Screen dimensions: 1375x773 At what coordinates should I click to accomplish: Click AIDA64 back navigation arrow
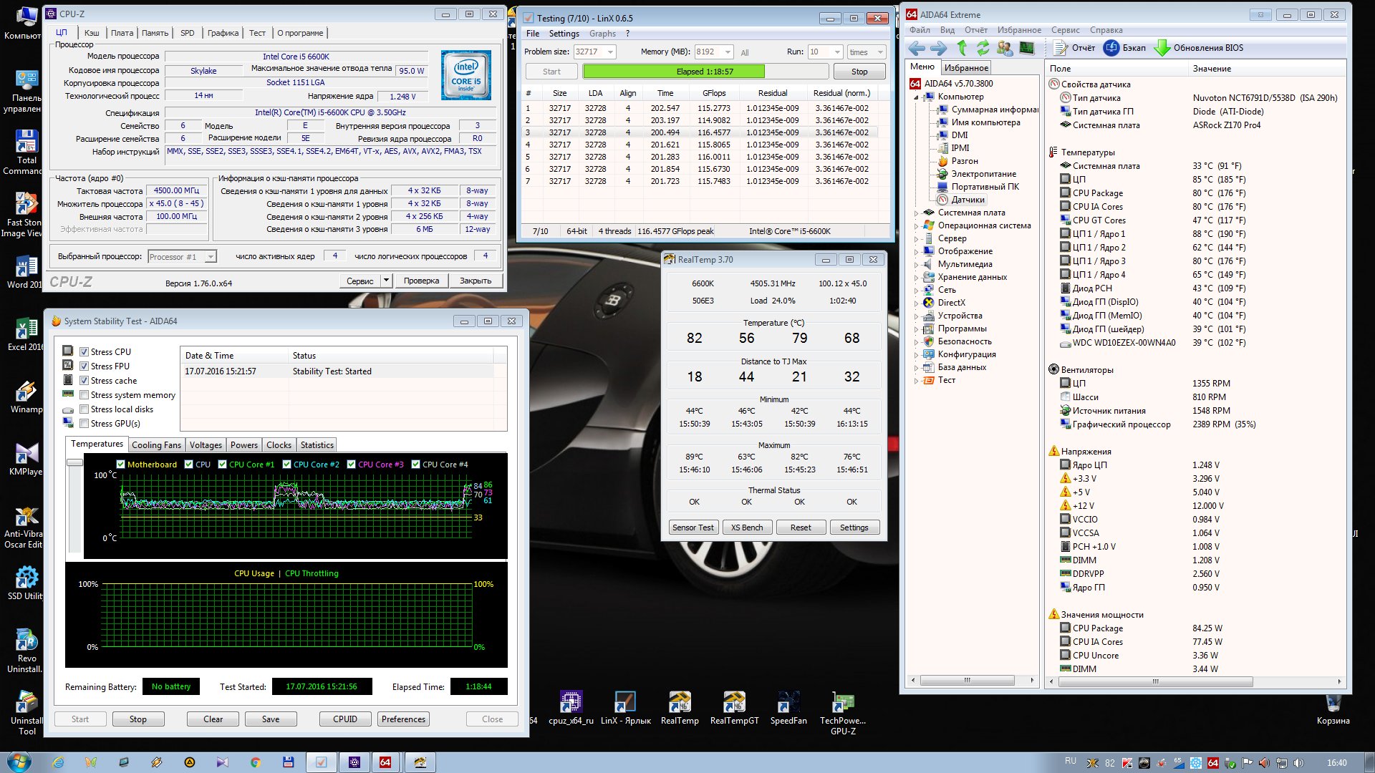(917, 48)
